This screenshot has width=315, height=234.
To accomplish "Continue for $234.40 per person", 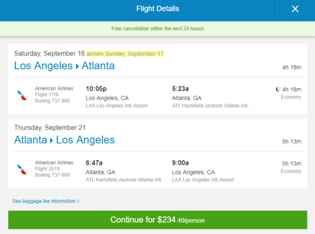I will click(157, 220).
